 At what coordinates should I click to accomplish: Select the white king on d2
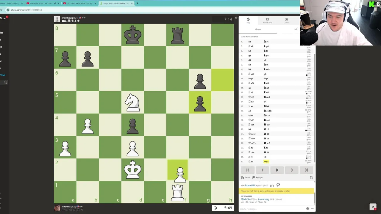tap(132, 170)
